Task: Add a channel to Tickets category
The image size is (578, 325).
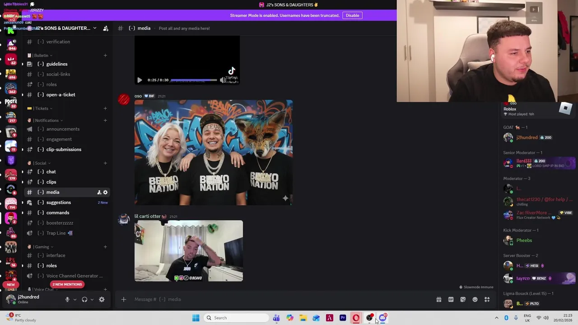Action: point(105,108)
